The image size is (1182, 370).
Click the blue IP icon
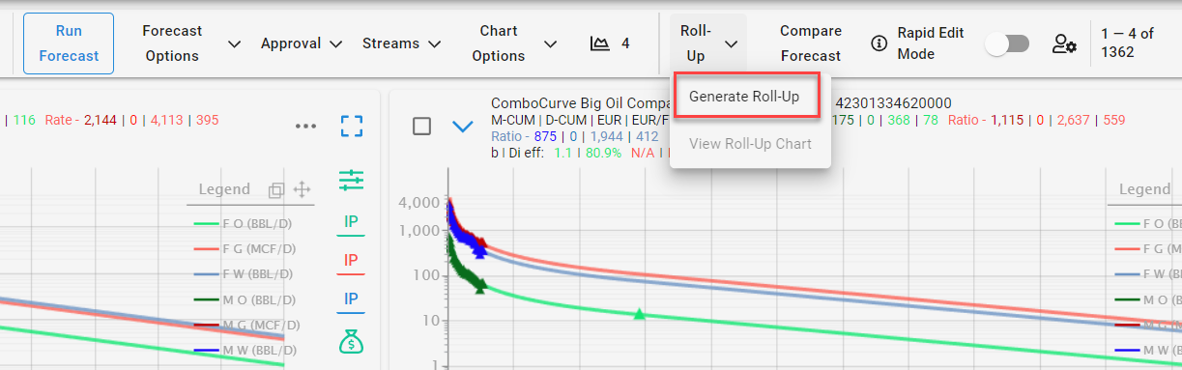[352, 300]
